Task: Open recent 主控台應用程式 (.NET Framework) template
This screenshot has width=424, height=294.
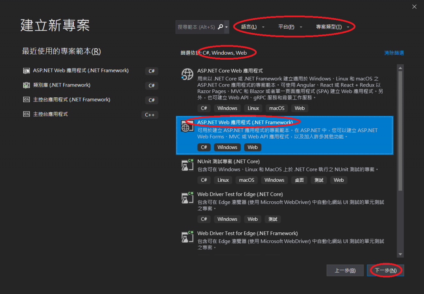Action: [91, 100]
